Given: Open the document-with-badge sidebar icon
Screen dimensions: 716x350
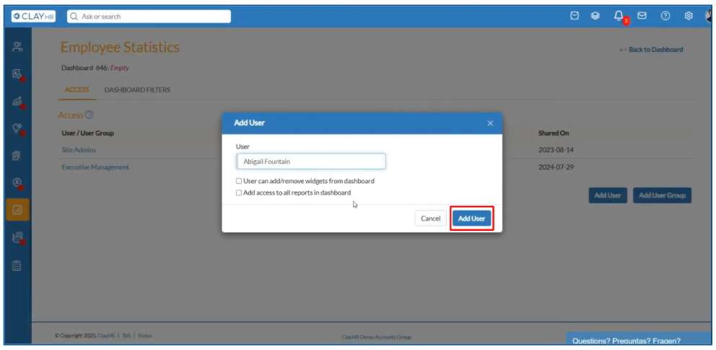Looking at the screenshot, I should pos(17,74).
